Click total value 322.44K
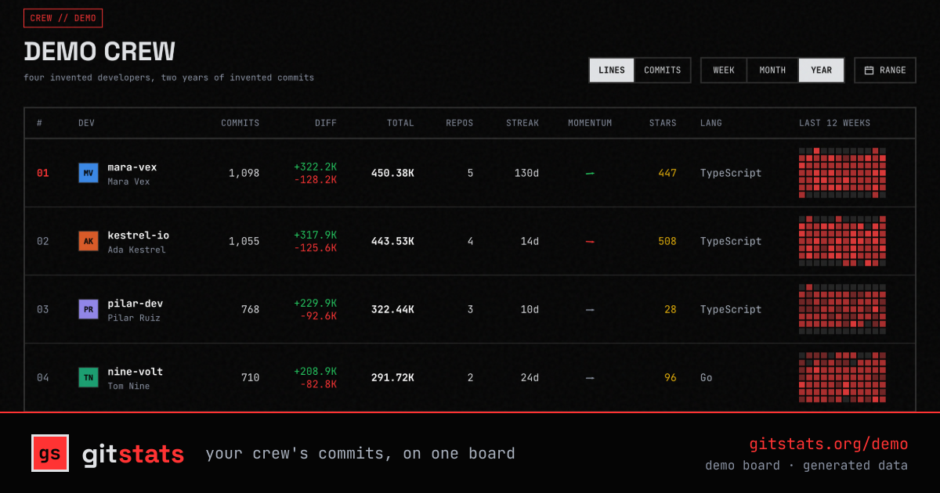Image resolution: width=940 pixels, height=493 pixels. 392,309
